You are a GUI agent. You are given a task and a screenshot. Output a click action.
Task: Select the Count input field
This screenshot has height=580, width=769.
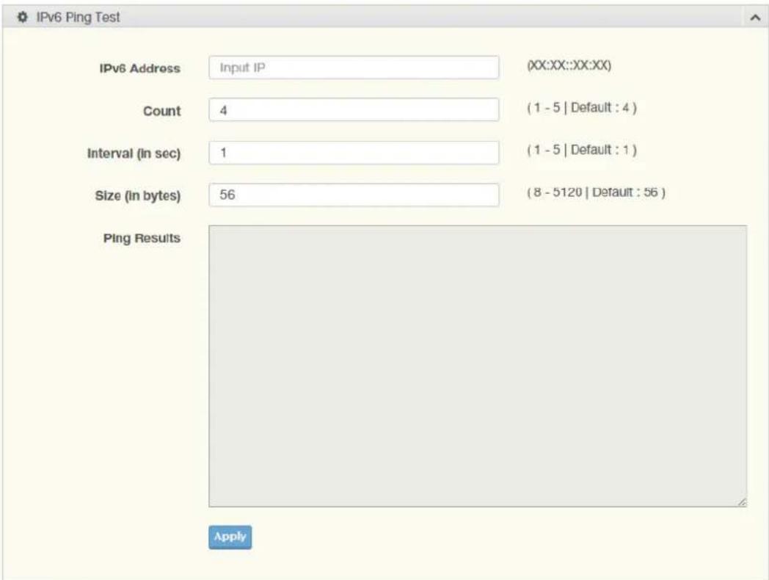point(354,110)
